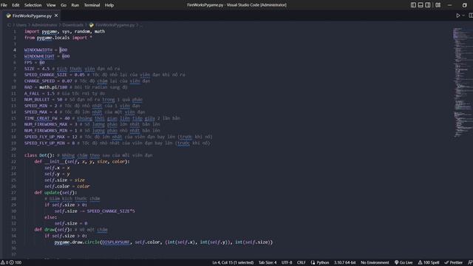Toggle Secondary Side Bar layout icon
Screen dimensions: 473x266
click(x=428, y=5)
